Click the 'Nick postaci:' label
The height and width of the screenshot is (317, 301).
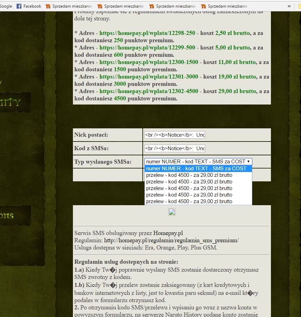pos(91,135)
